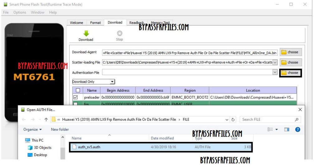Expand the Authentication File dropdown arrow
The image size is (319, 167).
pyautogui.click(x=275, y=72)
